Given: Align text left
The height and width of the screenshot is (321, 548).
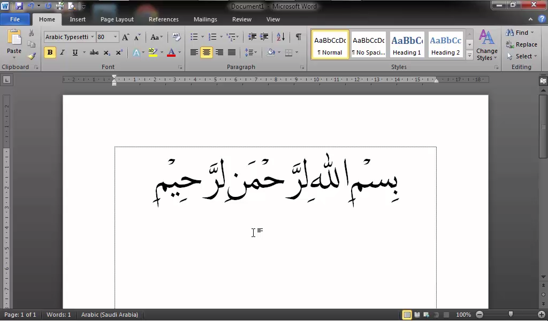Looking at the screenshot, I should coord(194,52).
